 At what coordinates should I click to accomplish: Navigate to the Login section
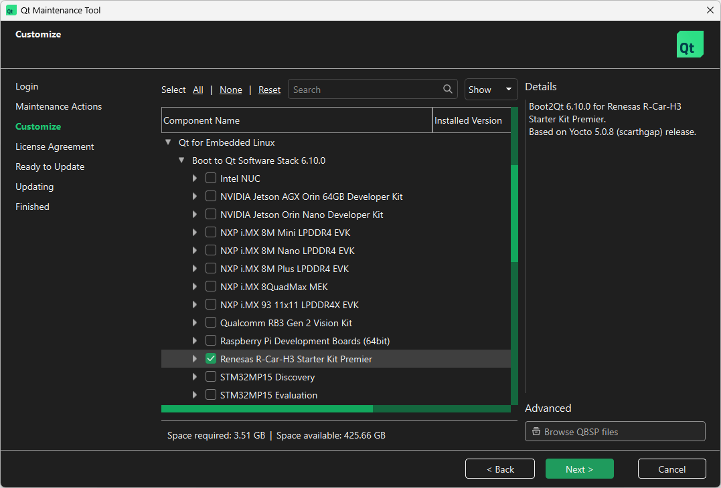click(27, 86)
